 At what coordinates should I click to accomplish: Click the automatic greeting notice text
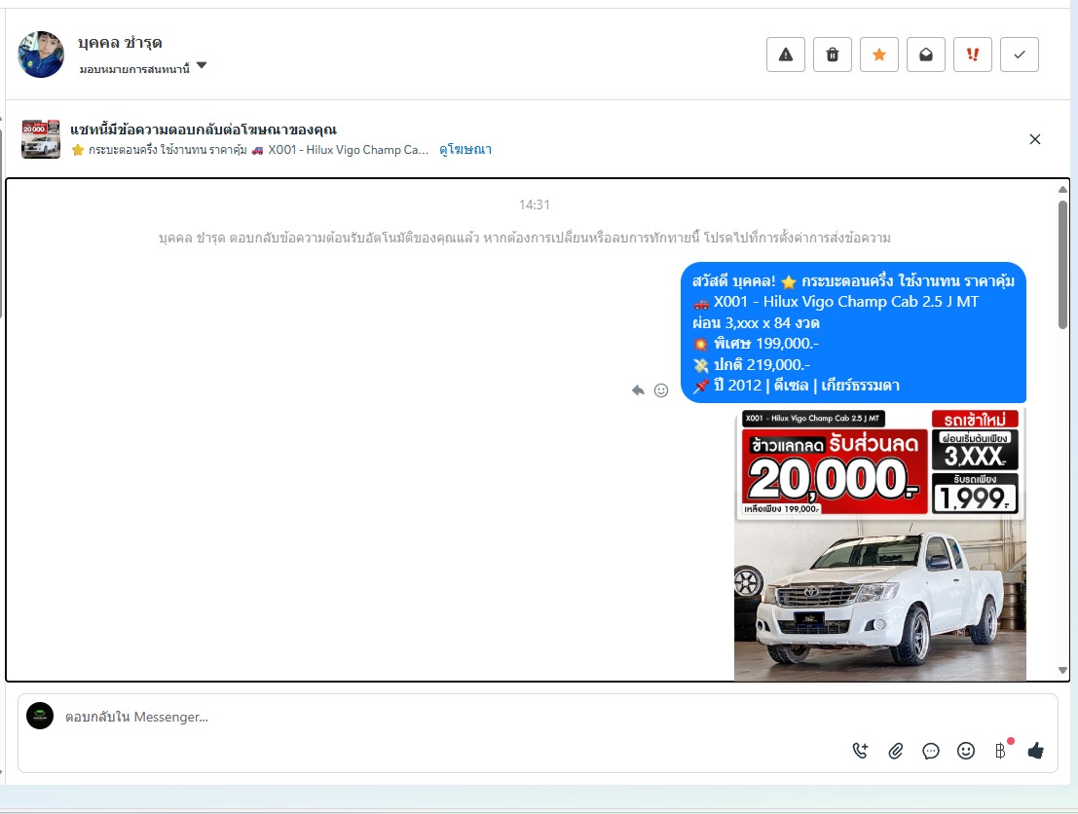[x=525, y=238]
